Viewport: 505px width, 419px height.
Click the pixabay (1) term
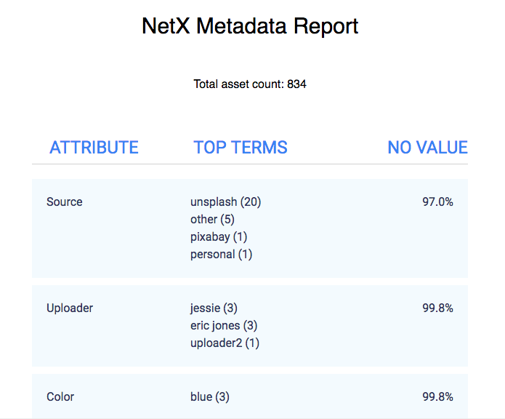click(x=219, y=237)
